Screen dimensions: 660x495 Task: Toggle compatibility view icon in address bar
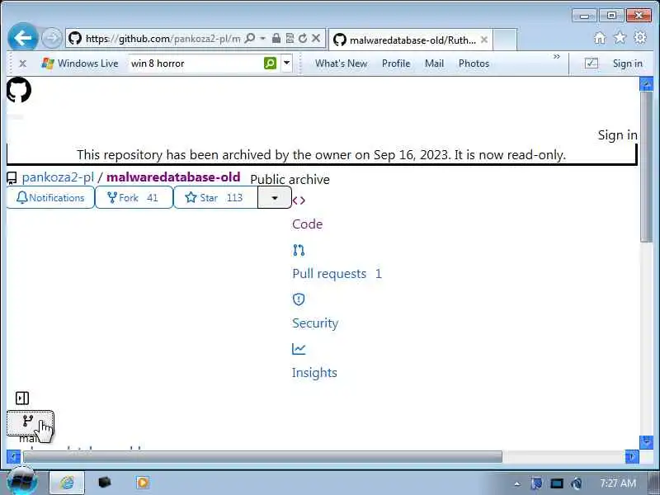(290, 38)
